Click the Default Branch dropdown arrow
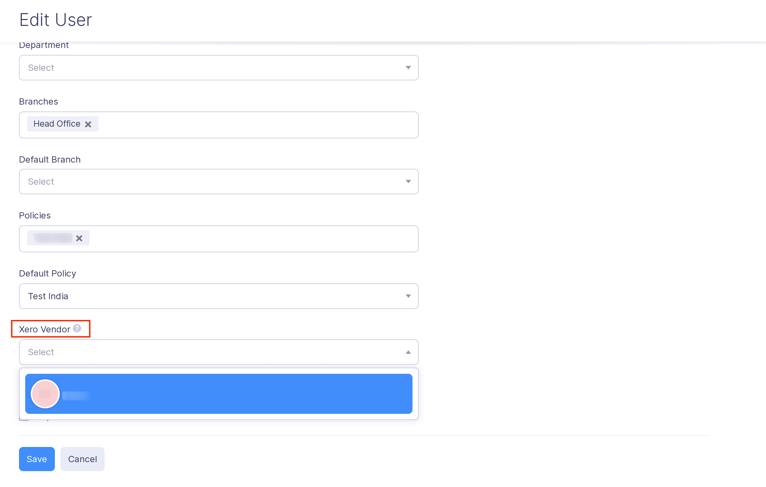 (x=408, y=182)
